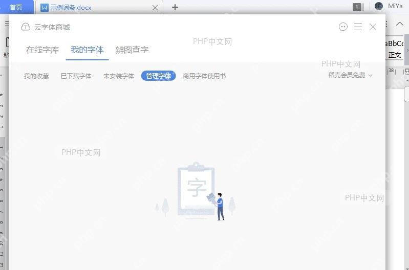Expand the 稻壳会员免费 dropdown
The width and height of the screenshot is (409, 270).
point(350,75)
